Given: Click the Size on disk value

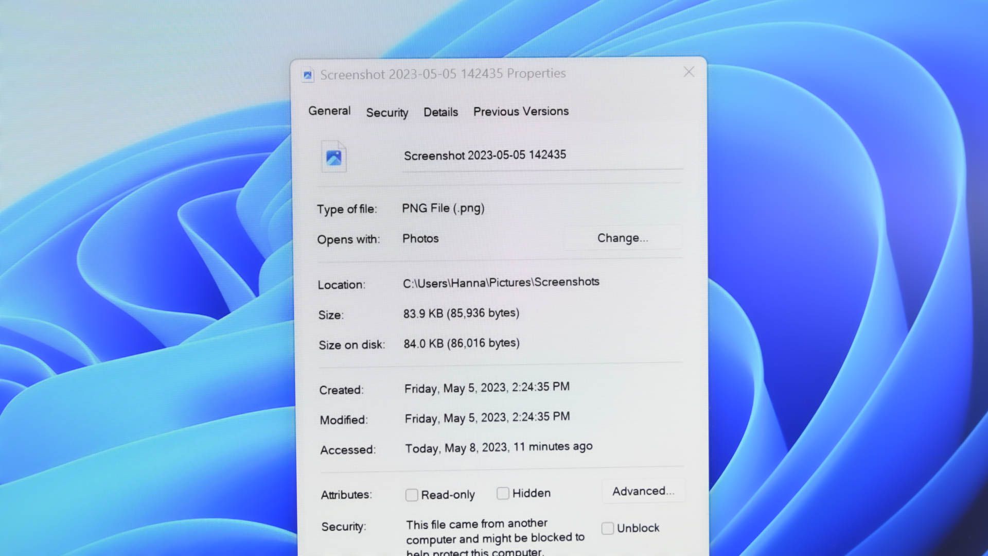Looking at the screenshot, I should click(462, 343).
